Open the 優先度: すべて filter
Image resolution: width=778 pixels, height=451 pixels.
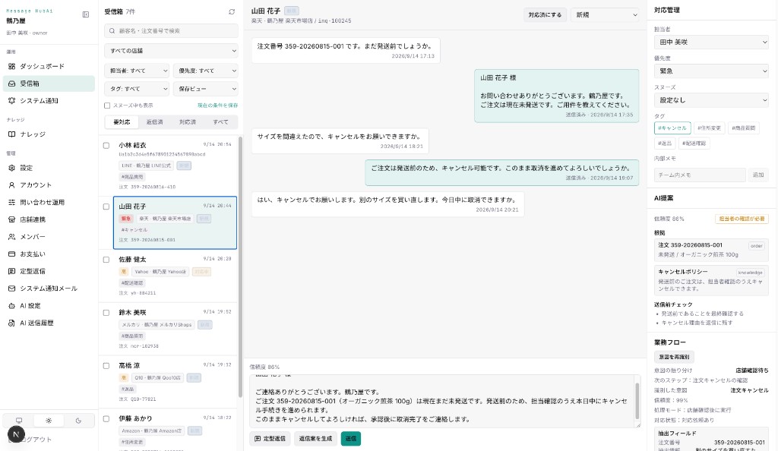[x=205, y=71]
